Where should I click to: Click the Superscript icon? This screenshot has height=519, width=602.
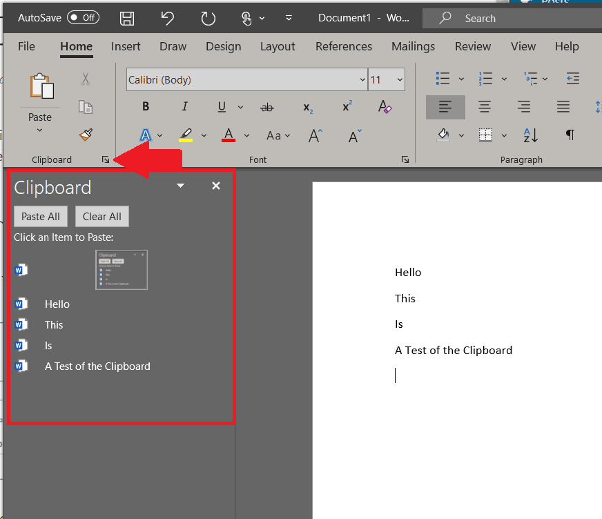(347, 106)
